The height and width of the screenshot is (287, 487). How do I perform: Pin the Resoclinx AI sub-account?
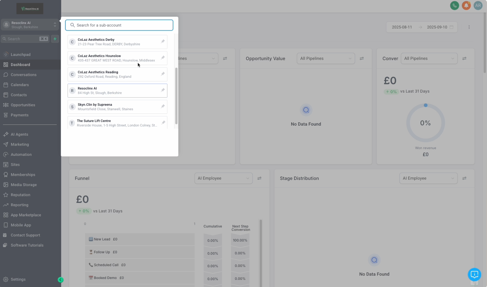(x=163, y=90)
